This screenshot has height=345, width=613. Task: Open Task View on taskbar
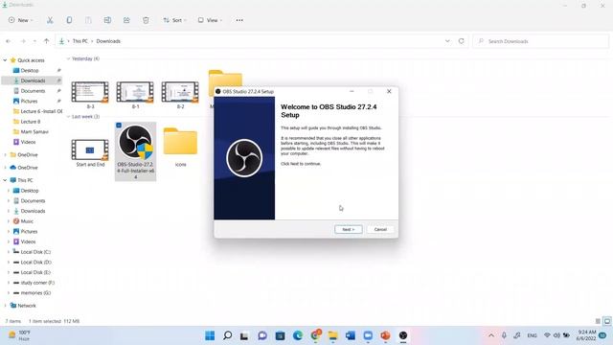[244, 335]
